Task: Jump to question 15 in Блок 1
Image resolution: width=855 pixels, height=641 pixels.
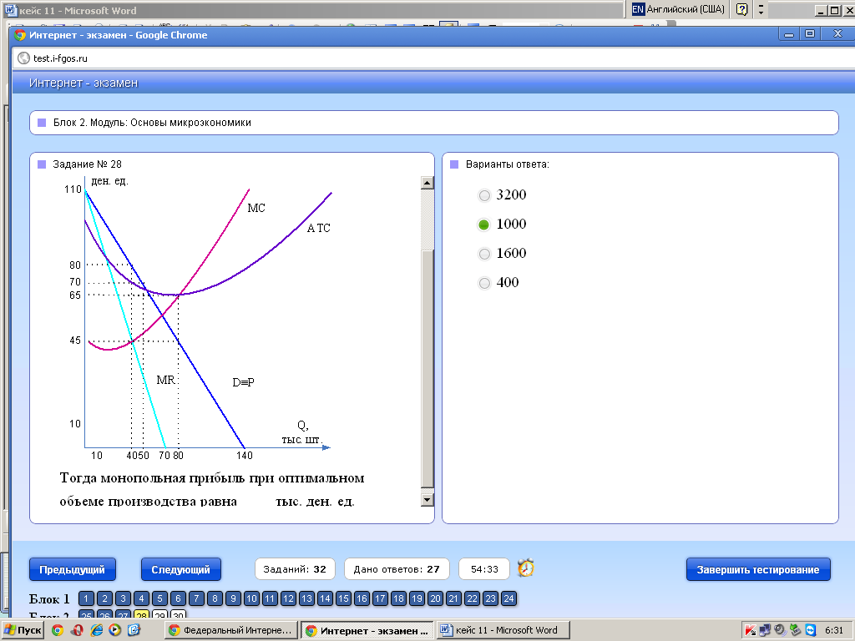Action: [x=343, y=598]
